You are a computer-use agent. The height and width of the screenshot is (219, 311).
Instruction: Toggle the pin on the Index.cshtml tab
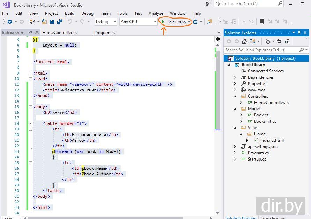tap(30, 33)
